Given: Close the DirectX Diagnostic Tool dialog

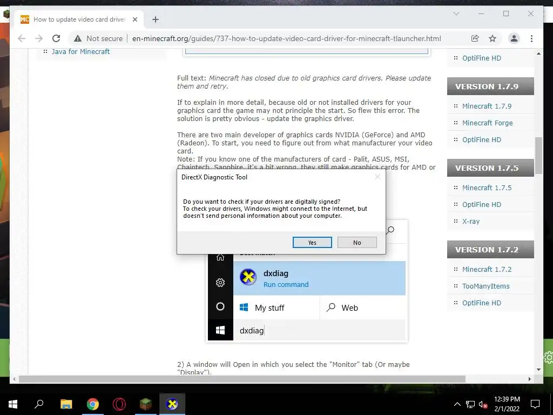Looking at the screenshot, I should [x=377, y=177].
